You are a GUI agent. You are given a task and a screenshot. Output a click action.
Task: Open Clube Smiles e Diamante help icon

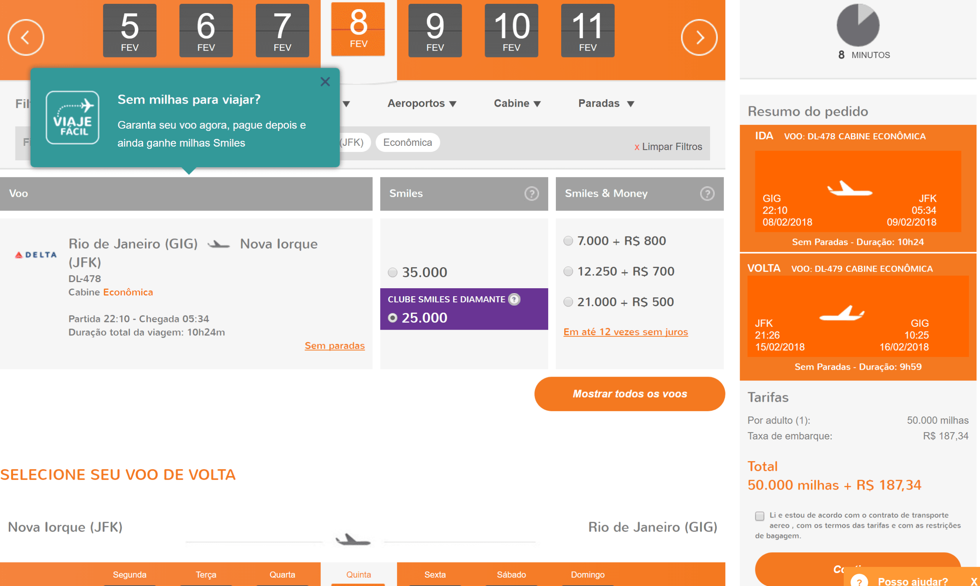pyautogui.click(x=514, y=299)
